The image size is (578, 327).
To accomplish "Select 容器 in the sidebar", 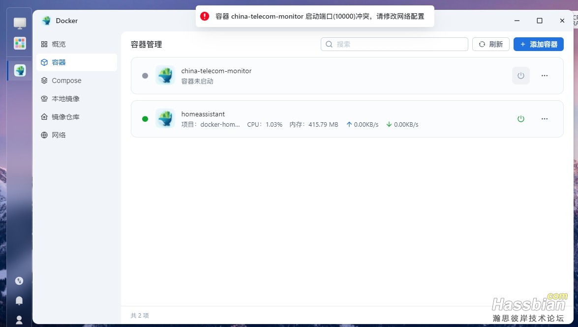I will 77,62.
